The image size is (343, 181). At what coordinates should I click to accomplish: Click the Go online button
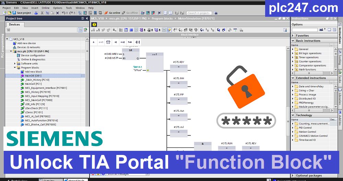pyautogui.click(x=112, y=13)
